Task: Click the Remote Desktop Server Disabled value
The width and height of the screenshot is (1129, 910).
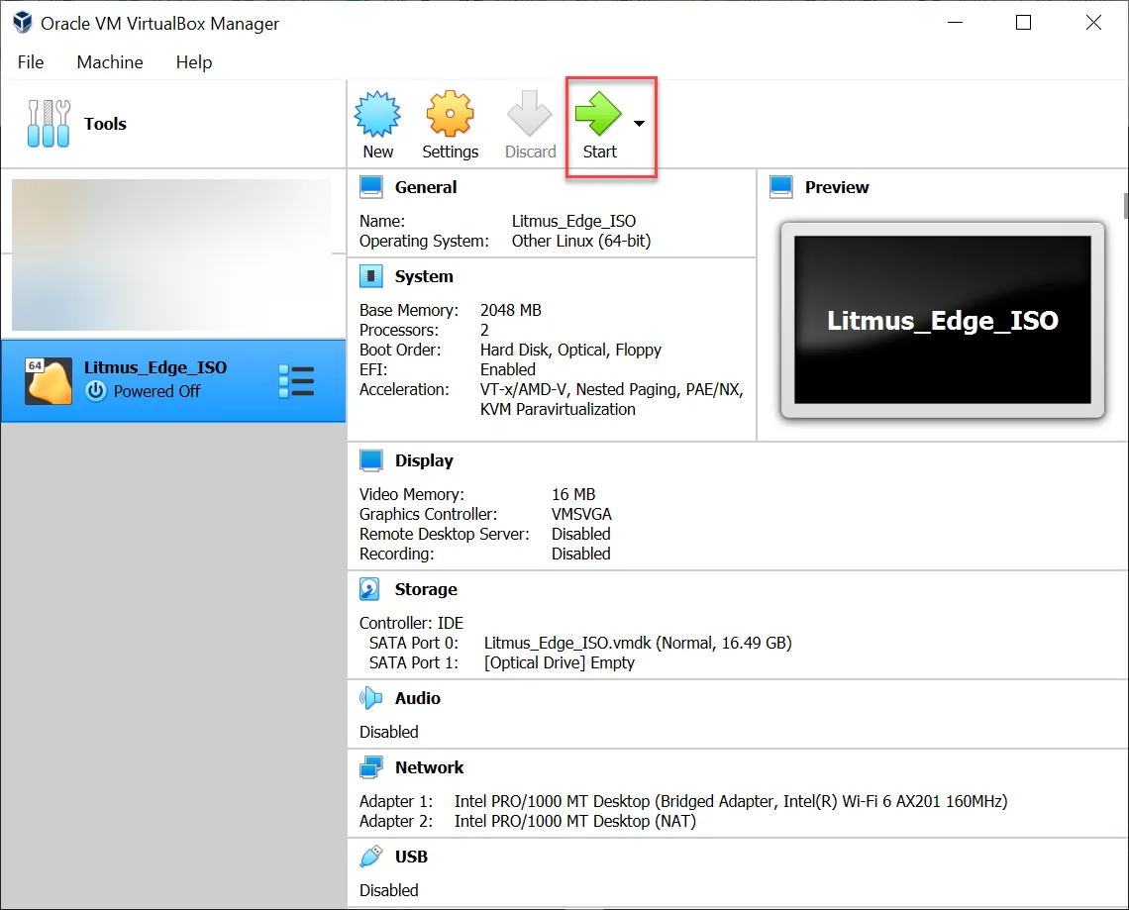Action: (580, 534)
